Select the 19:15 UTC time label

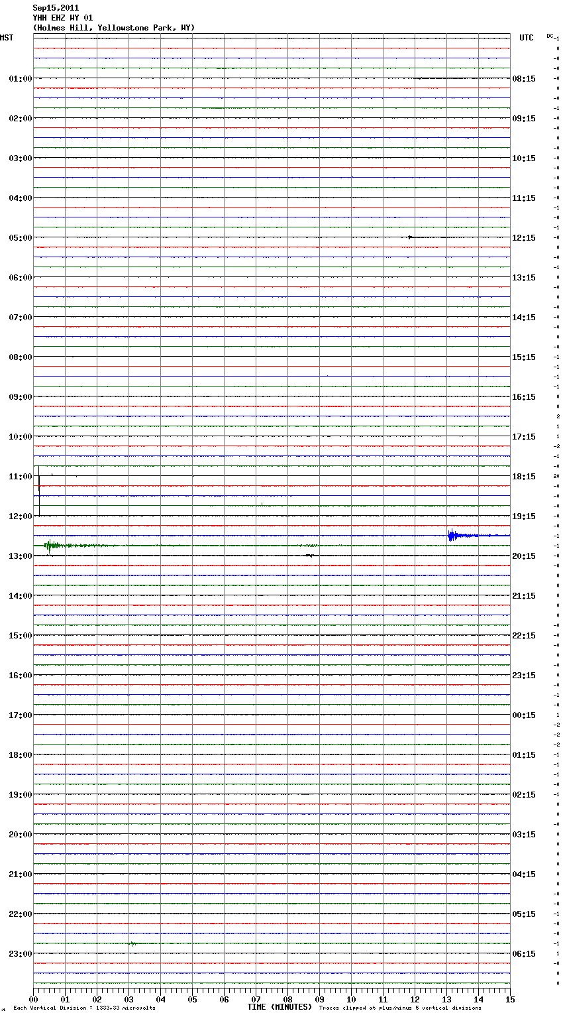click(x=524, y=516)
